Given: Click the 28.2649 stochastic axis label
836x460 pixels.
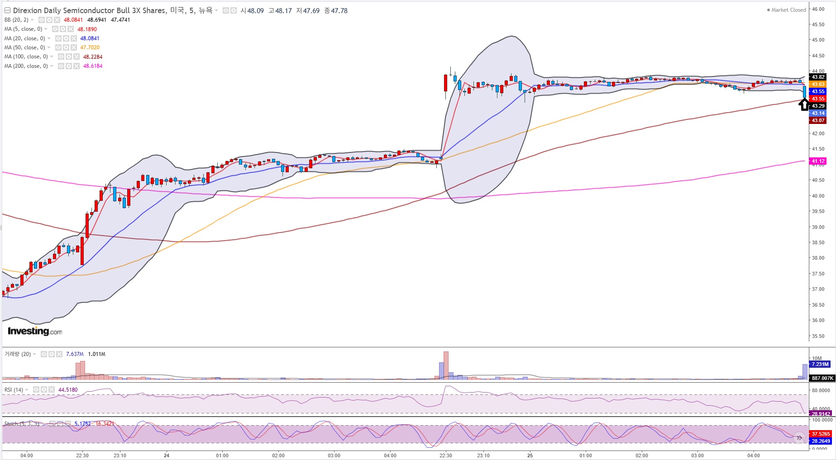Looking at the screenshot, I should pos(821,441).
